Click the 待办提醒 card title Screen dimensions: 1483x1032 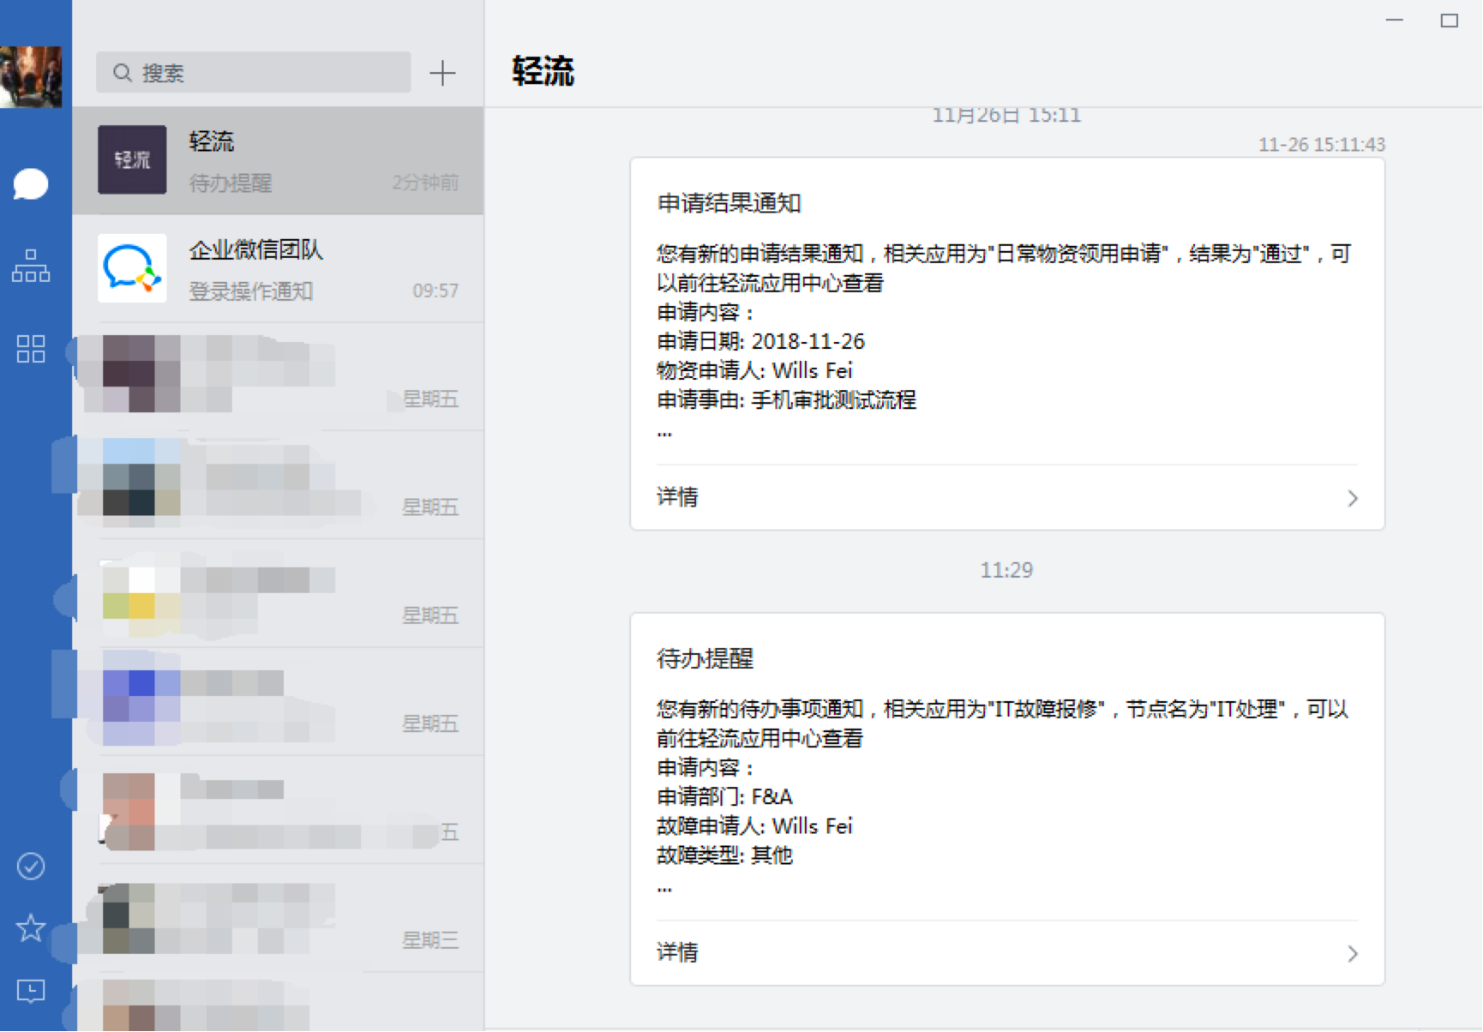pyautogui.click(x=705, y=658)
